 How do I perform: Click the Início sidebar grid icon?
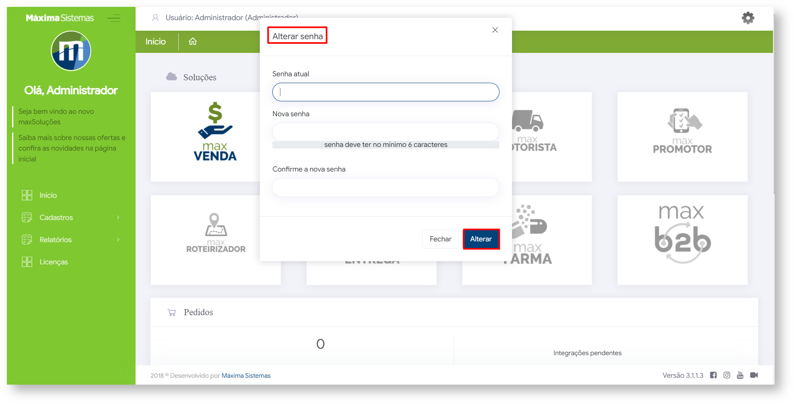[27, 195]
